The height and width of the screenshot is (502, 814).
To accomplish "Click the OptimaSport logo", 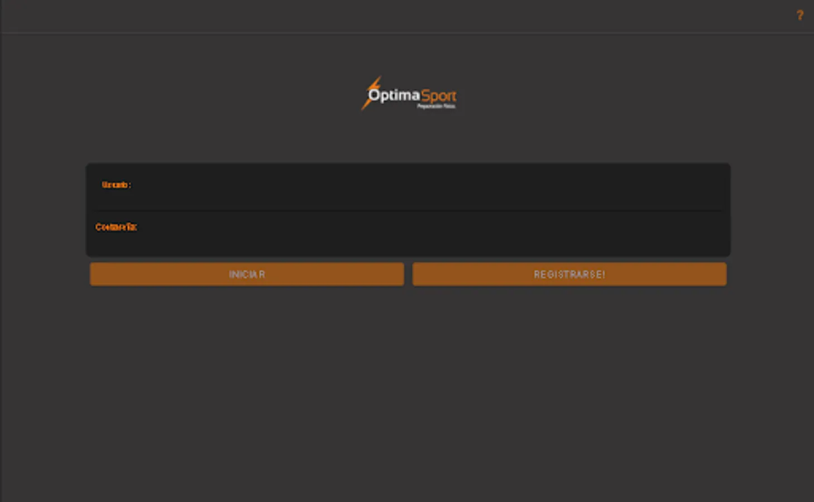I will tap(409, 94).
